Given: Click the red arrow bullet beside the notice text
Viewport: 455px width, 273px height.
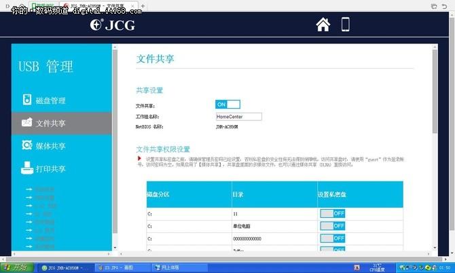Looking at the screenshot, I should (139, 158).
